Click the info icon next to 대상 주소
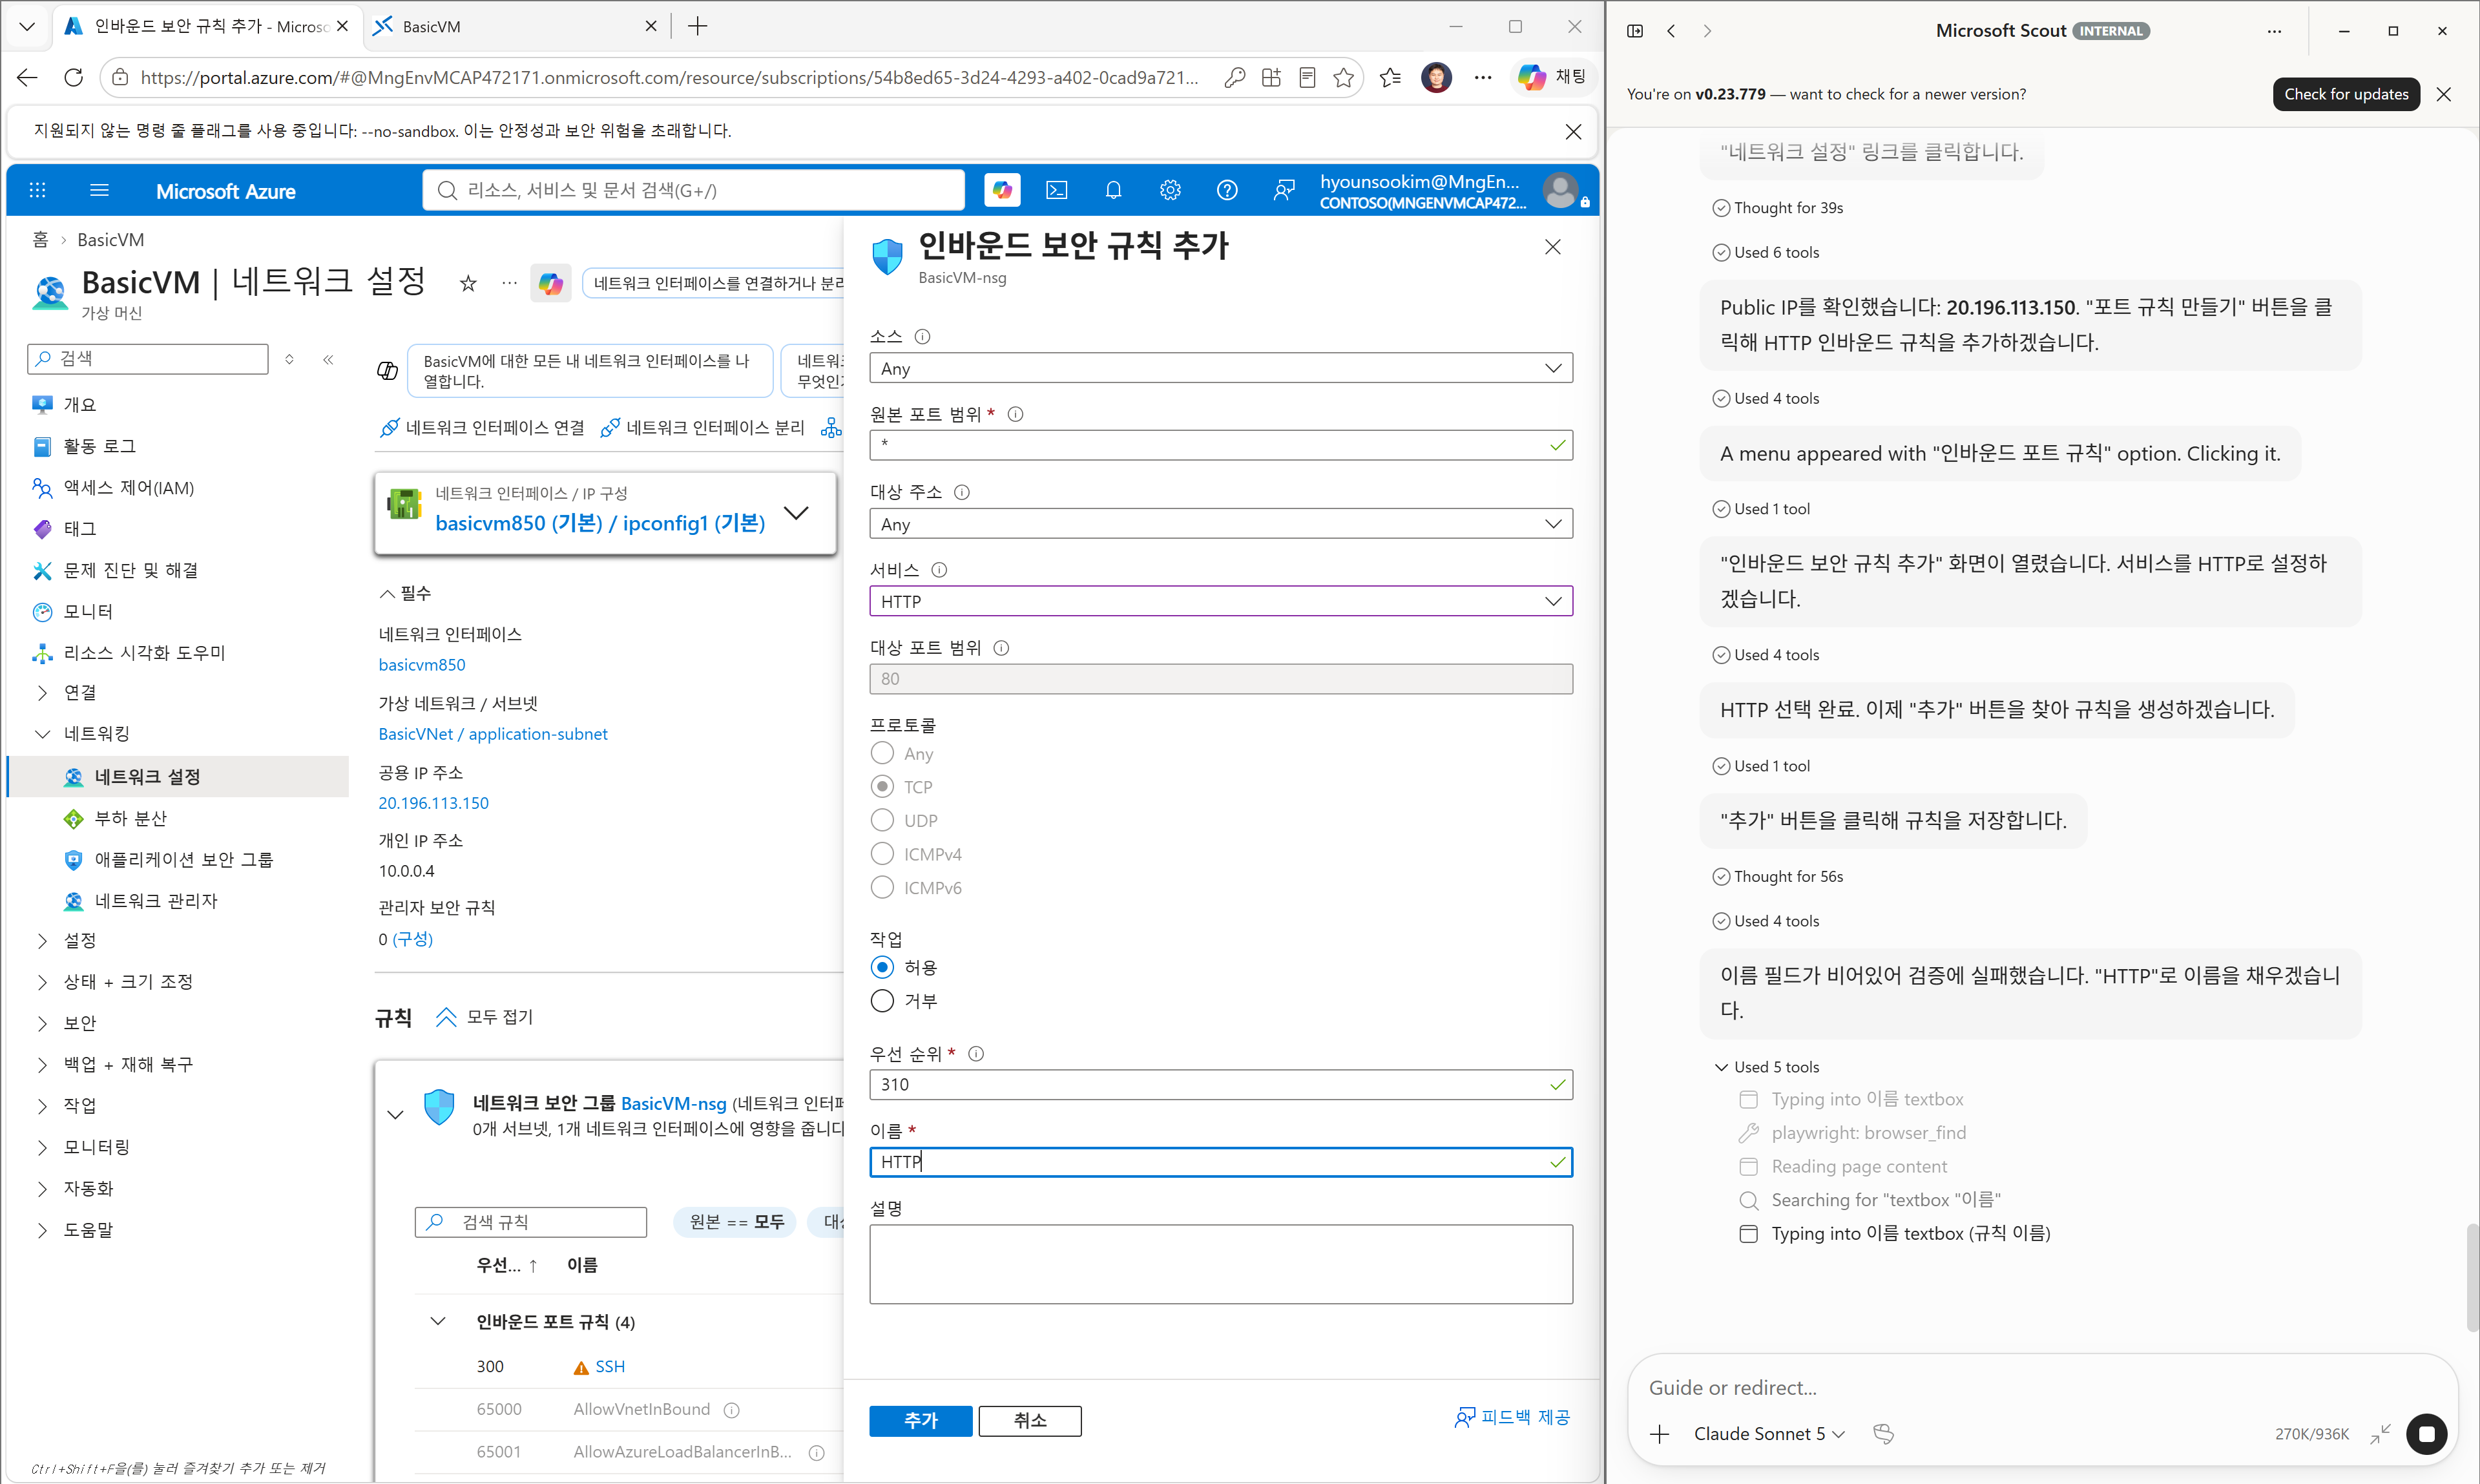Image resolution: width=2480 pixels, height=1484 pixels. coord(962,492)
